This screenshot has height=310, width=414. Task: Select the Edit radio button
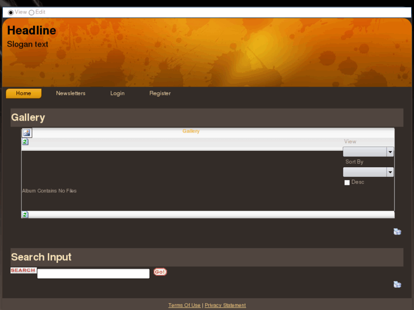coord(31,13)
